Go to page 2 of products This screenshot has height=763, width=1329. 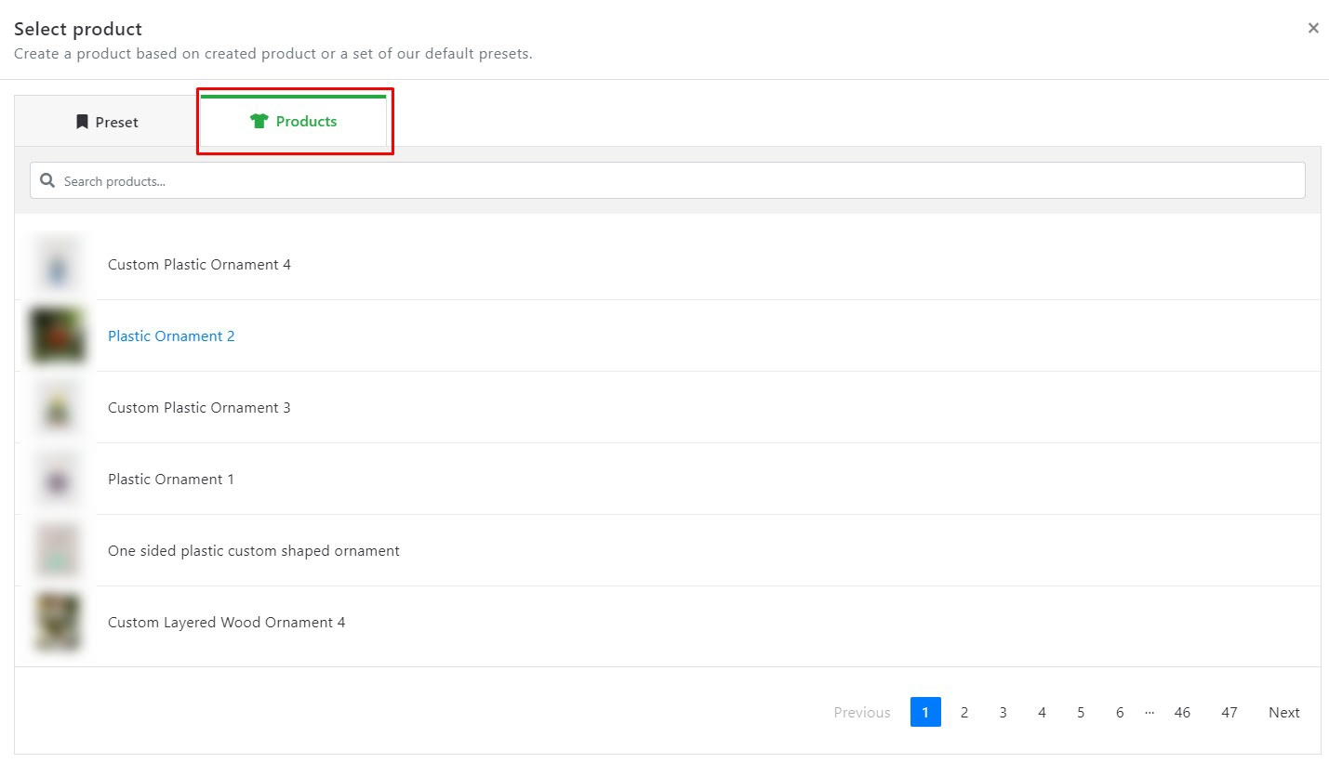pyautogui.click(x=964, y=712)
